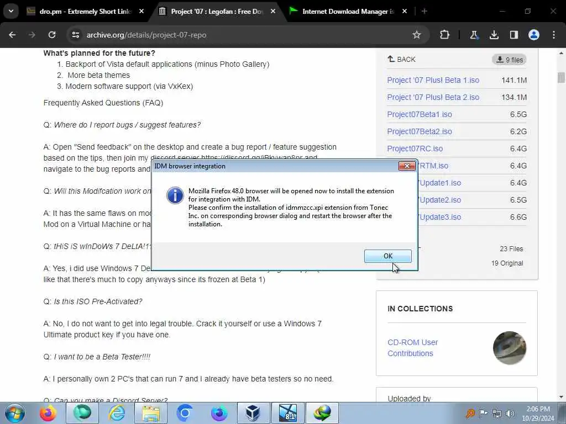Click the 9 files download button
The image size is (566, 424).
509,60
